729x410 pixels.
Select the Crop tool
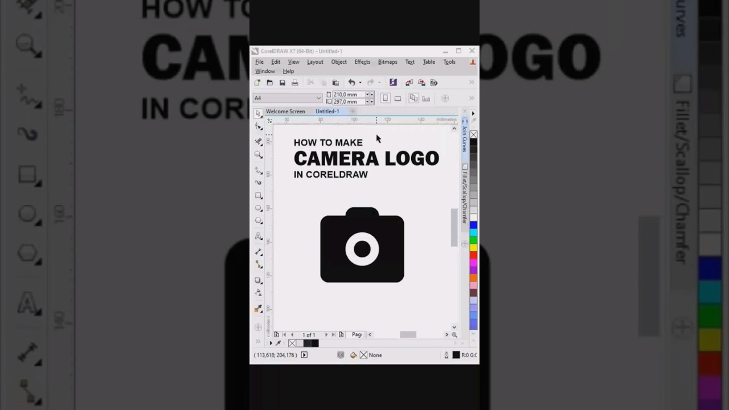point(259,141)
